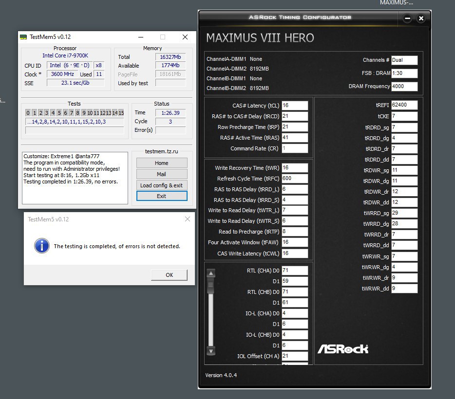Click the Time status value 1:26.39
Image resolution: width=455 pixels, height=399 pixels.
(x=171, y=113)
